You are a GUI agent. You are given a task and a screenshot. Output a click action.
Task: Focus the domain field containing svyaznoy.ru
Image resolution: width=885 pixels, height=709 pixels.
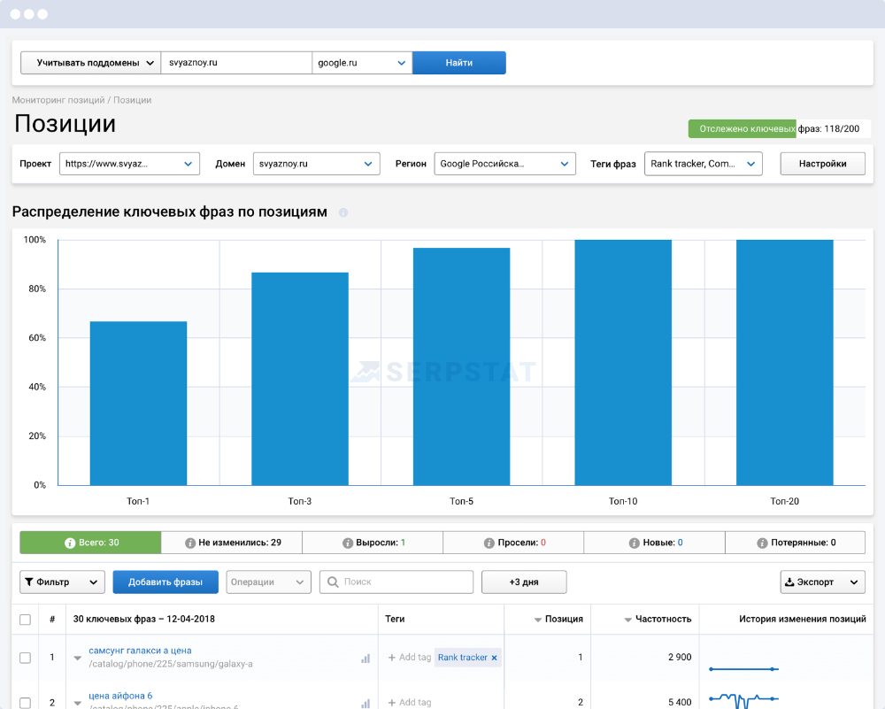pos(236,63)
